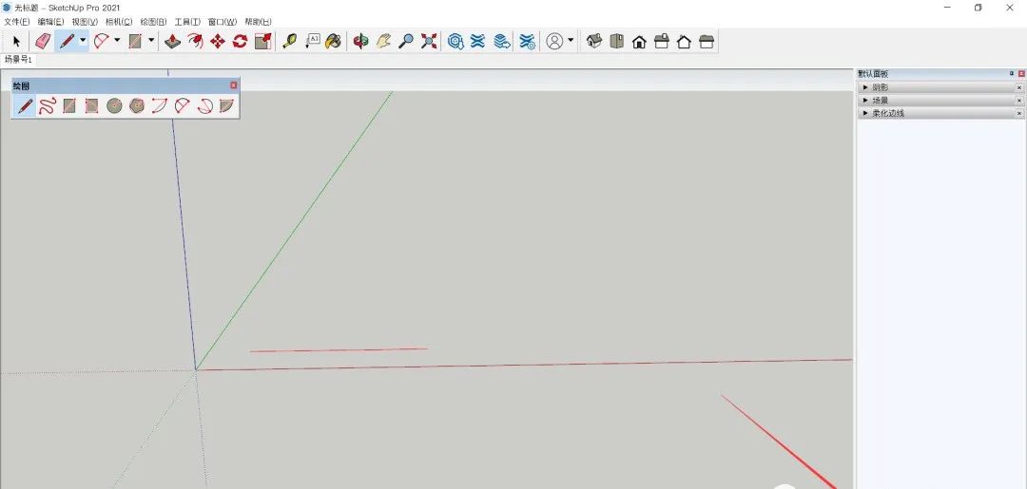Viewport: 1027px width, 489px height.
Task: Open the 窗口(W) menu
Action: [x=223, y=22]
